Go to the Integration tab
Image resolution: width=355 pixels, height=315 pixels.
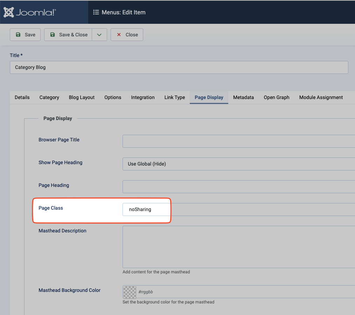point(143,97)
